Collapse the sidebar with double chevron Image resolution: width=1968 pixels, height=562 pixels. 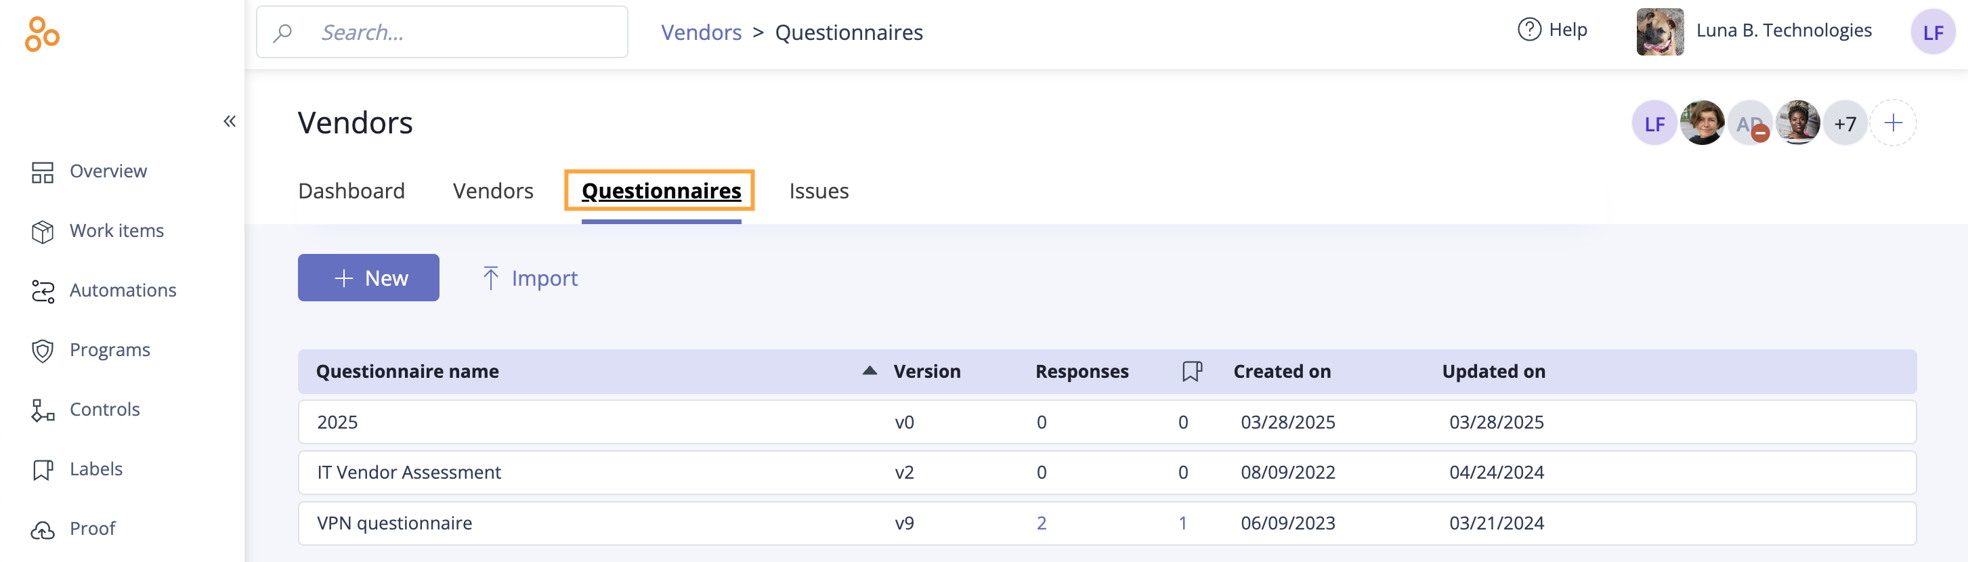pyautogui.click(x=229, y=121)
